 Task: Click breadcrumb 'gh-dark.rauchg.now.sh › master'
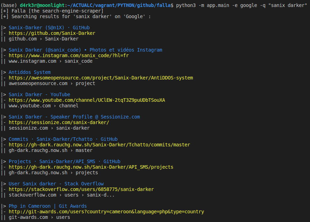(51, 151)
